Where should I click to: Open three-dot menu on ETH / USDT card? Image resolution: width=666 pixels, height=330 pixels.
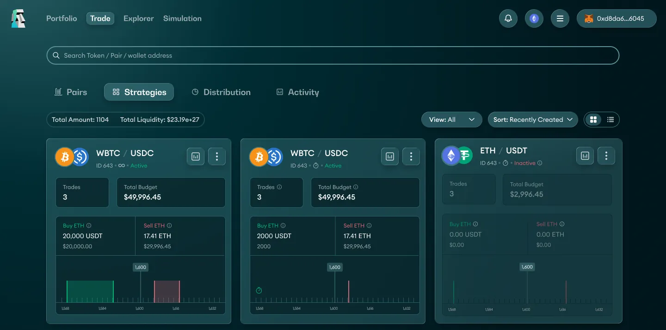pyautogui.click(x=606, y=156)
